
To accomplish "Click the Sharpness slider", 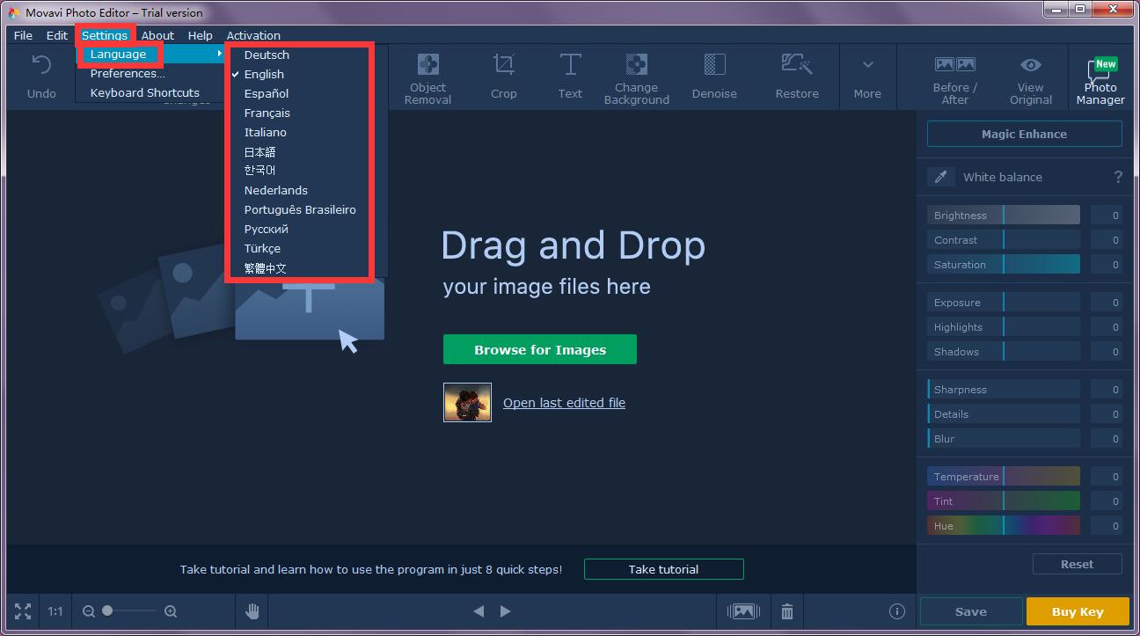I will coord(1004,389).
